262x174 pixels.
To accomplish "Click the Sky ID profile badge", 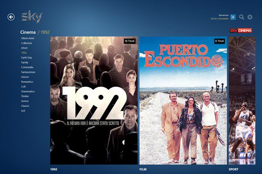I will [x=233, y=17].
